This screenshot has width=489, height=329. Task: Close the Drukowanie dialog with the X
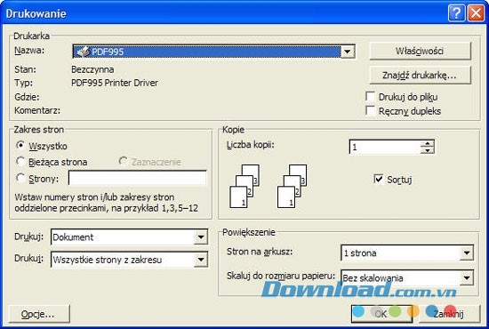[x=476, y=13]
